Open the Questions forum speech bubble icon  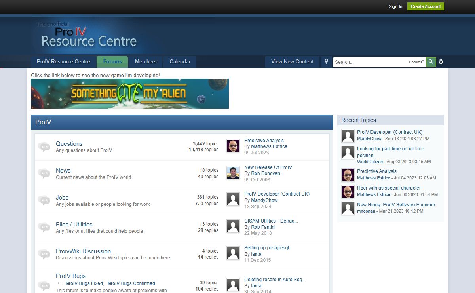[x=44, y=147]
